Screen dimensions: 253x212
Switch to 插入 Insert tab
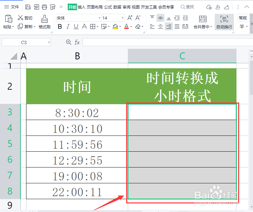click(81, 7)
